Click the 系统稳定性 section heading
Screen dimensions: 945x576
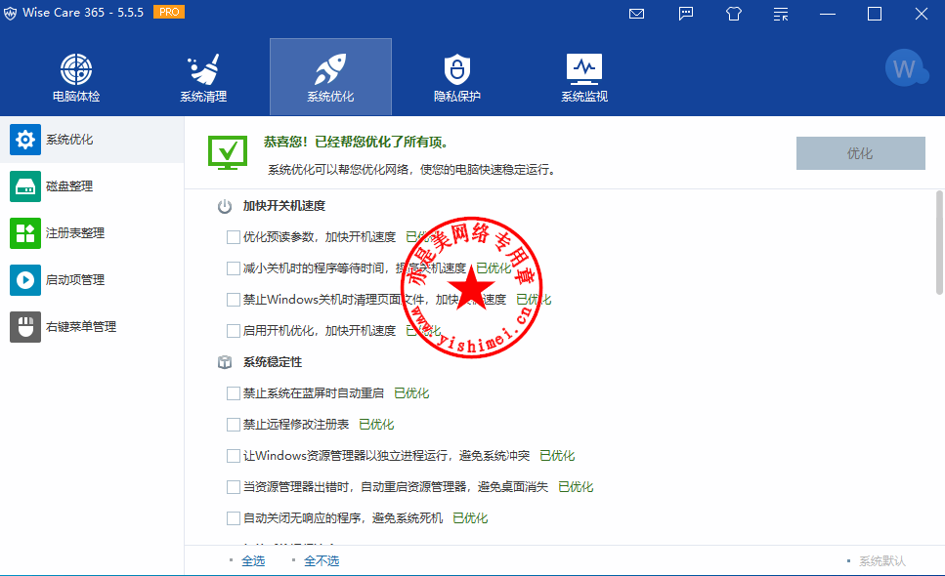coord(273,362)
